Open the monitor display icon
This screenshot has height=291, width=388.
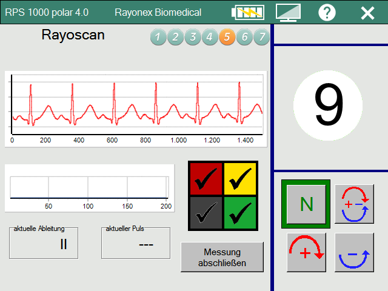[x=289, y=12]
